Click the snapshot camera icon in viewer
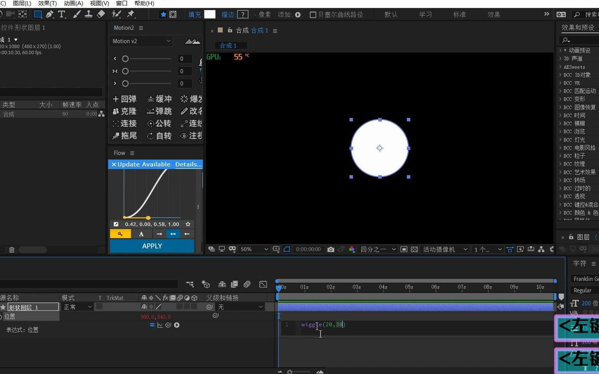The image size is (599, 374). (x=331, y=249)
